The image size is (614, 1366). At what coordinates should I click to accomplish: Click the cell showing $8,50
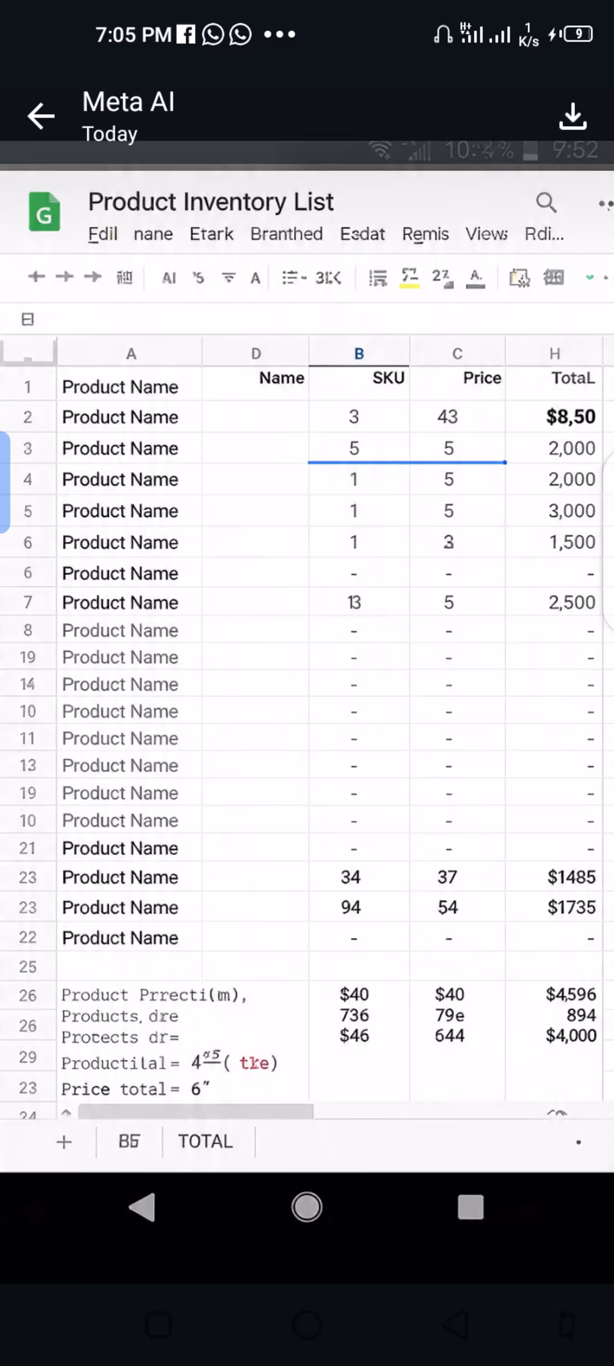(x=554, y=416)
